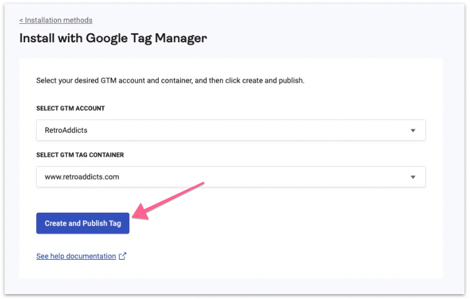The width and height of the screenshot is (470, 299).
Task: Choose the www.retroaddicts.com container value text
Action: tap(81, 177)
